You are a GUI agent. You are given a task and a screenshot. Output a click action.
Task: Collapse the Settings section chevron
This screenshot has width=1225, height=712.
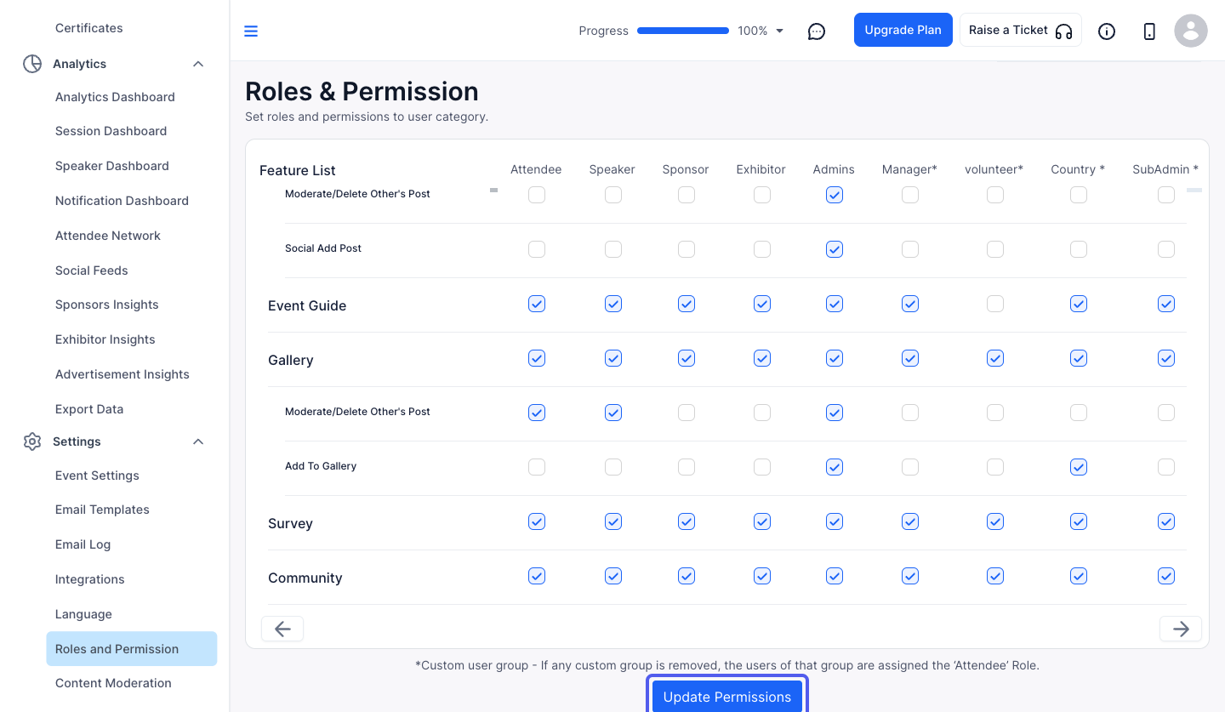point(198,441)
